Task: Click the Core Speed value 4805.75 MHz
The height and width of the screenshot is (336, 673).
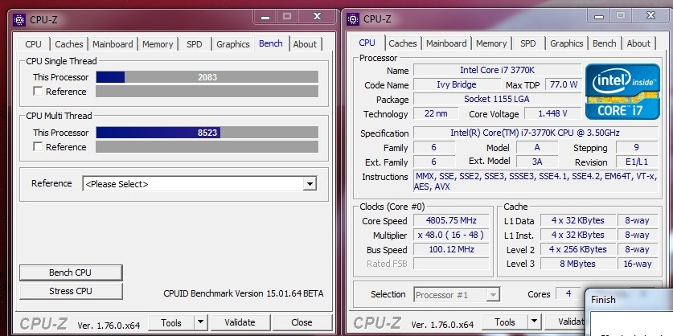Action: [451, 220]
